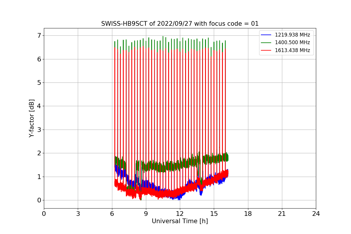Click x-axis tick label 6
Image resolution: width=351 pixels, height=234 pixels.
112,214
